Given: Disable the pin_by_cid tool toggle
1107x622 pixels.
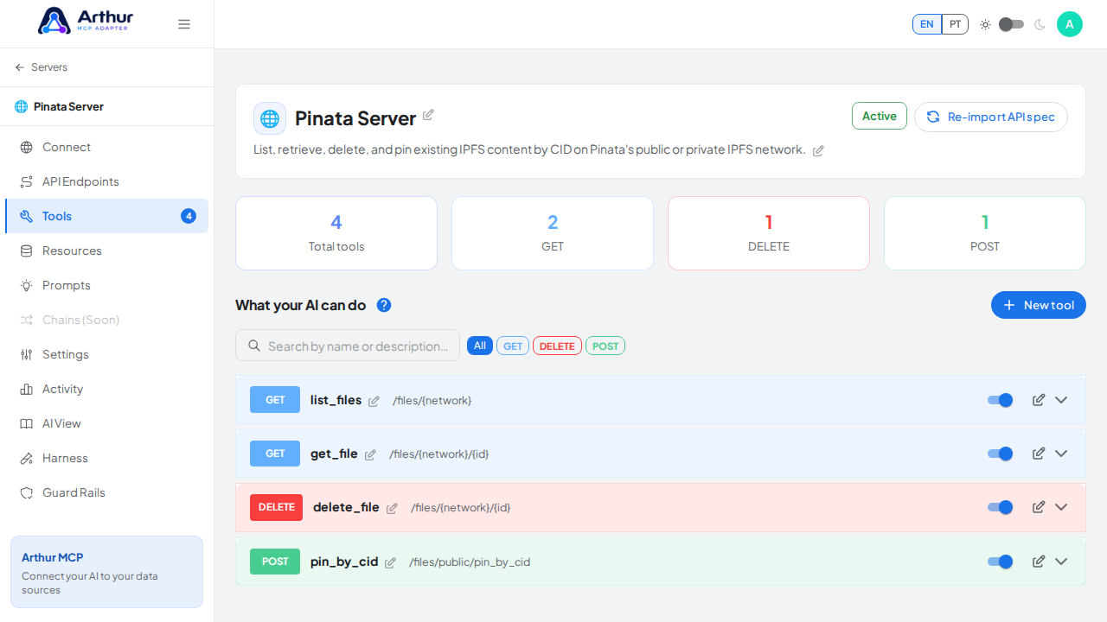Looking at the screenshot, I should (1001, 562).
